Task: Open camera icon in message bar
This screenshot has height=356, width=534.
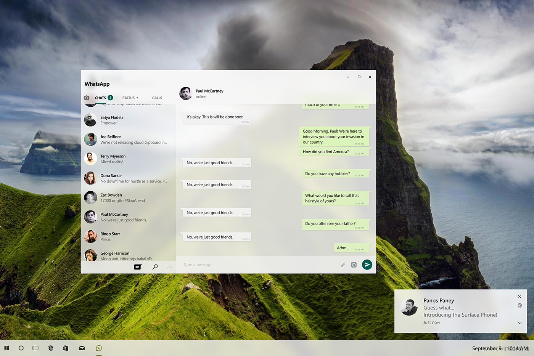Action: [354, 265]
